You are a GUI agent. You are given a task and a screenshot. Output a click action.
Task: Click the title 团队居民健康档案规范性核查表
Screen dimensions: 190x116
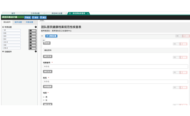pos(61,27)
